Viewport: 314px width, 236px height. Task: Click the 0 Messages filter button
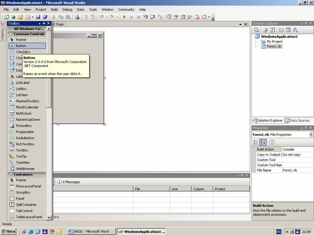[x=68, y=182]
